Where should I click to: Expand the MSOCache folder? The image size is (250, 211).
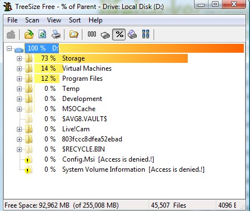pos(19,109)
